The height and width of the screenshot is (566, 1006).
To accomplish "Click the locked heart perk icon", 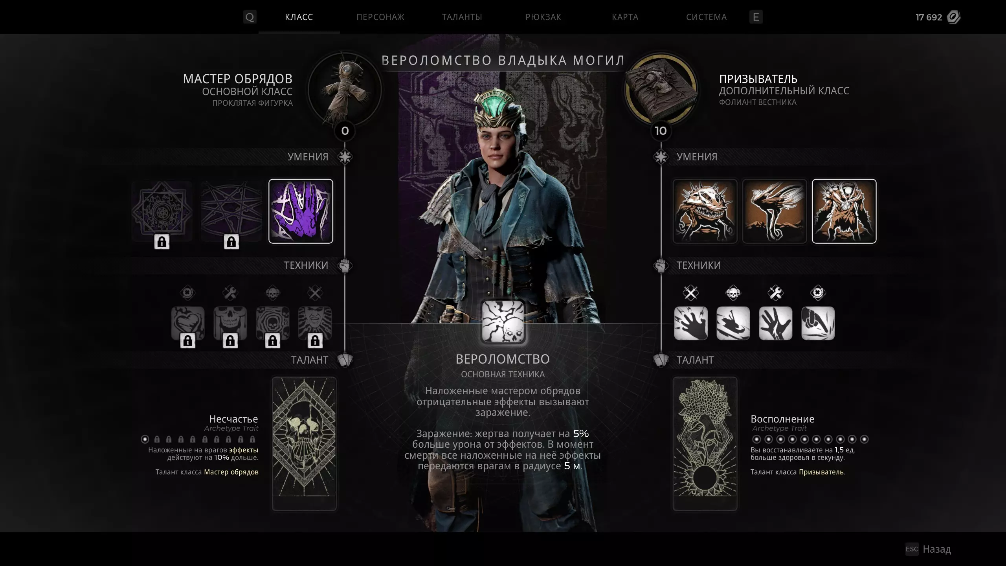I will (x=188, y=323).
